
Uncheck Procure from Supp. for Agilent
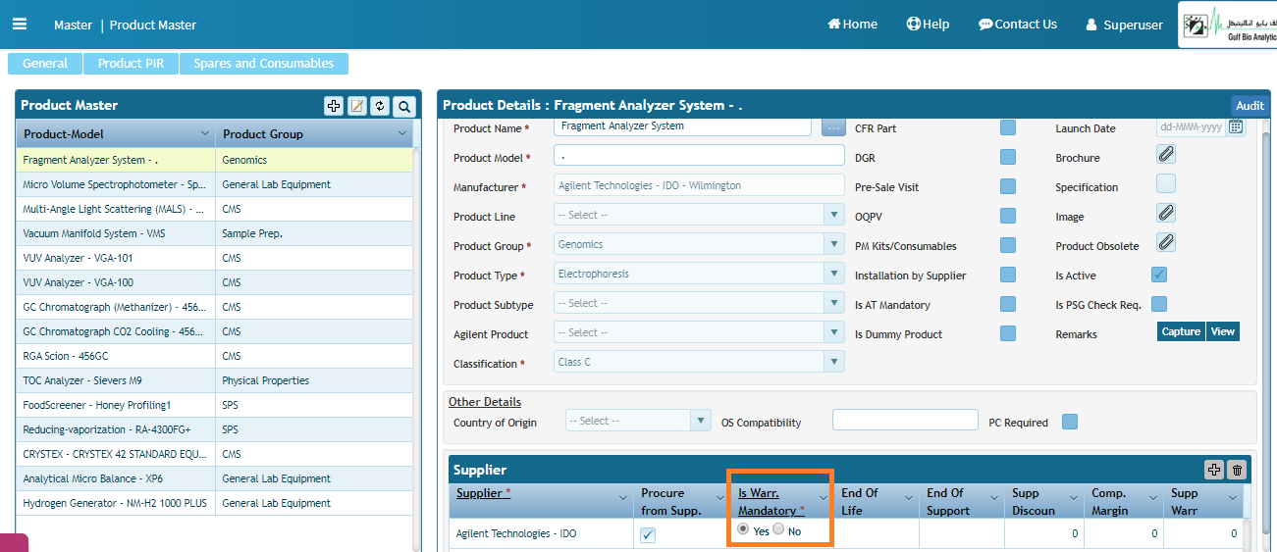(648, 534)
